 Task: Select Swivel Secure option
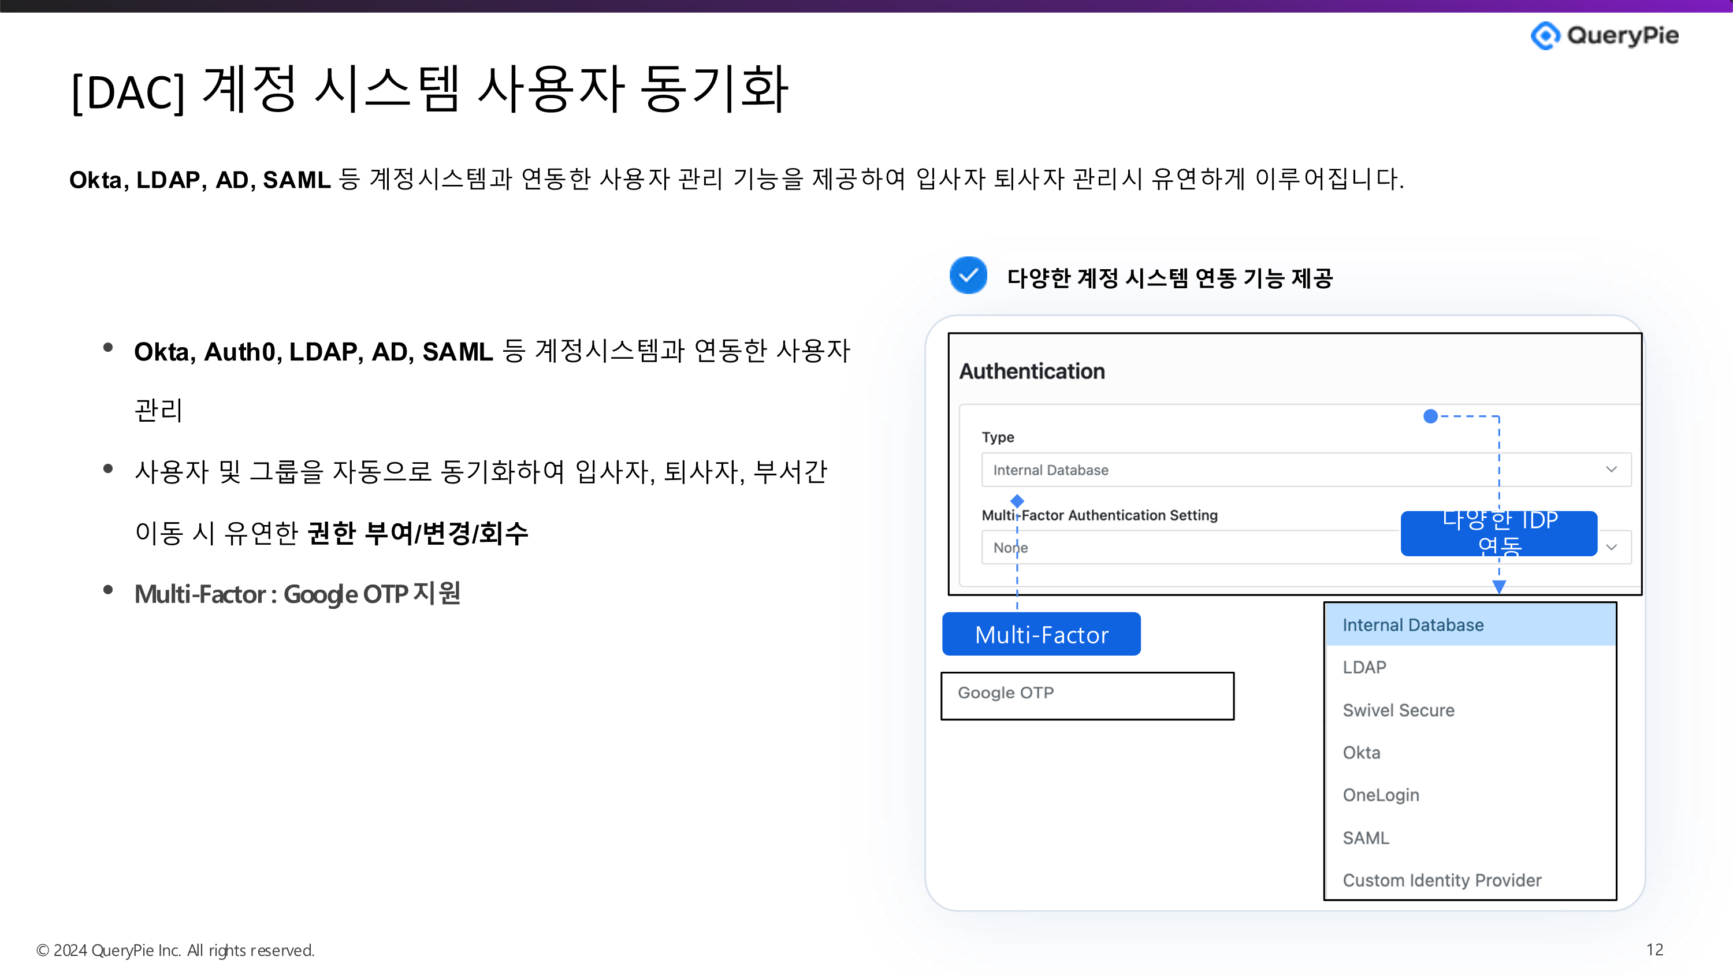pos(1398,710)
